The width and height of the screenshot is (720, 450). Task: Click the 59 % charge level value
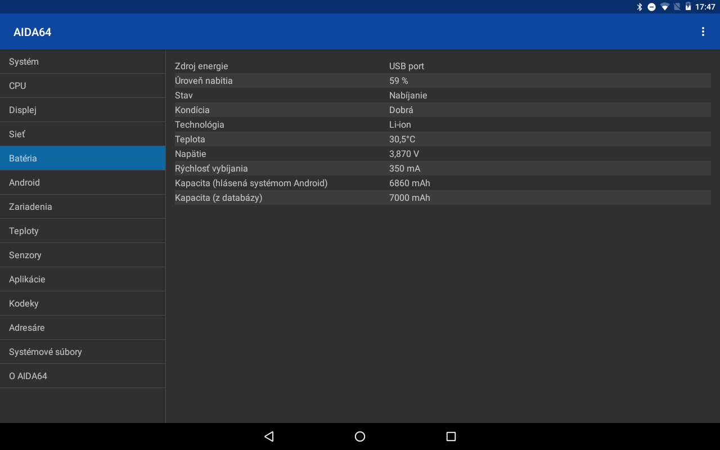pyautogui.click(x=399, y=80)
